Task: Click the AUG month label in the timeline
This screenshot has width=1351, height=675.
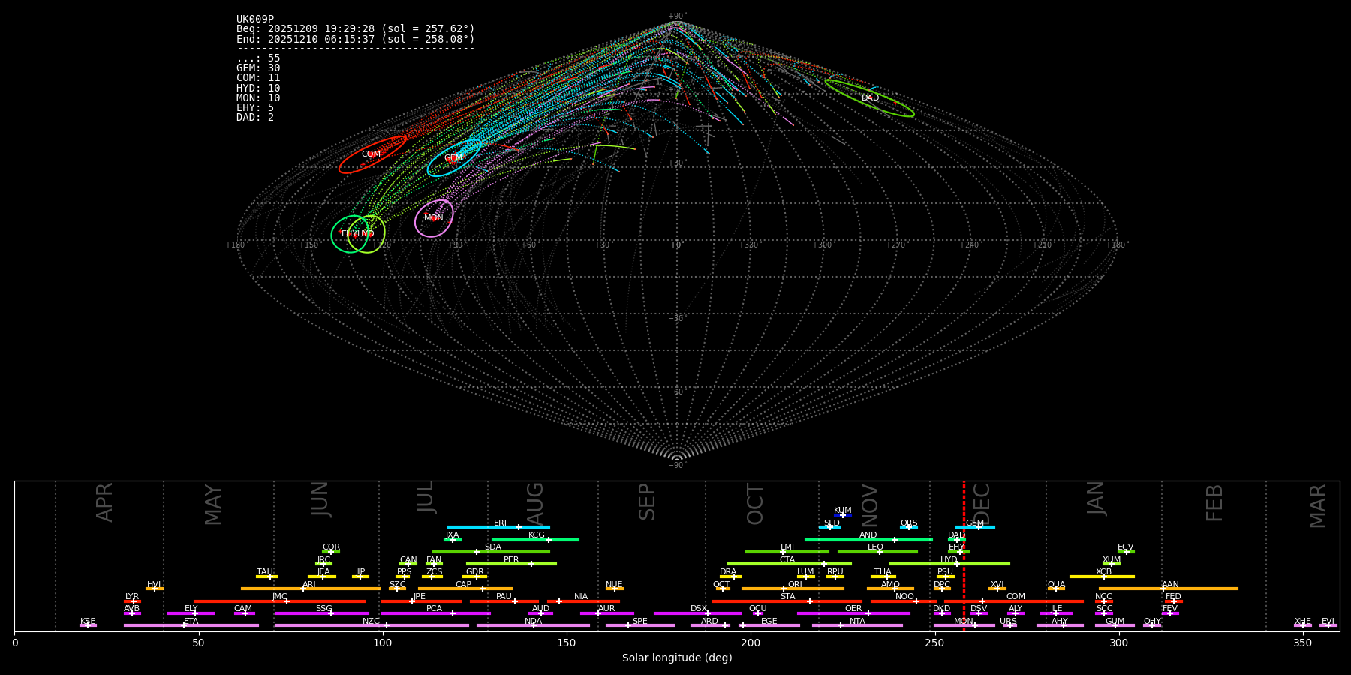Action: [x=535, y=504]
